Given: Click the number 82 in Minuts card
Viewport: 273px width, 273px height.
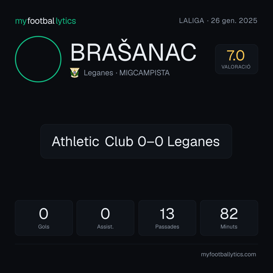Looking at the screenshot, I should (x=229, y=214).
